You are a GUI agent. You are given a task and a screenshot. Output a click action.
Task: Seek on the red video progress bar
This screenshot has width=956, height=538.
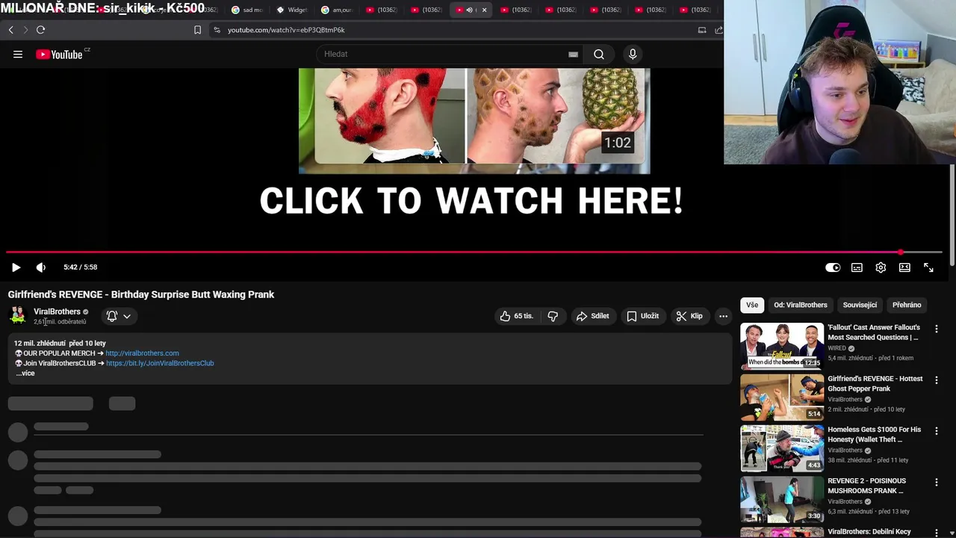pyautogui.click(x=475, y=253)
